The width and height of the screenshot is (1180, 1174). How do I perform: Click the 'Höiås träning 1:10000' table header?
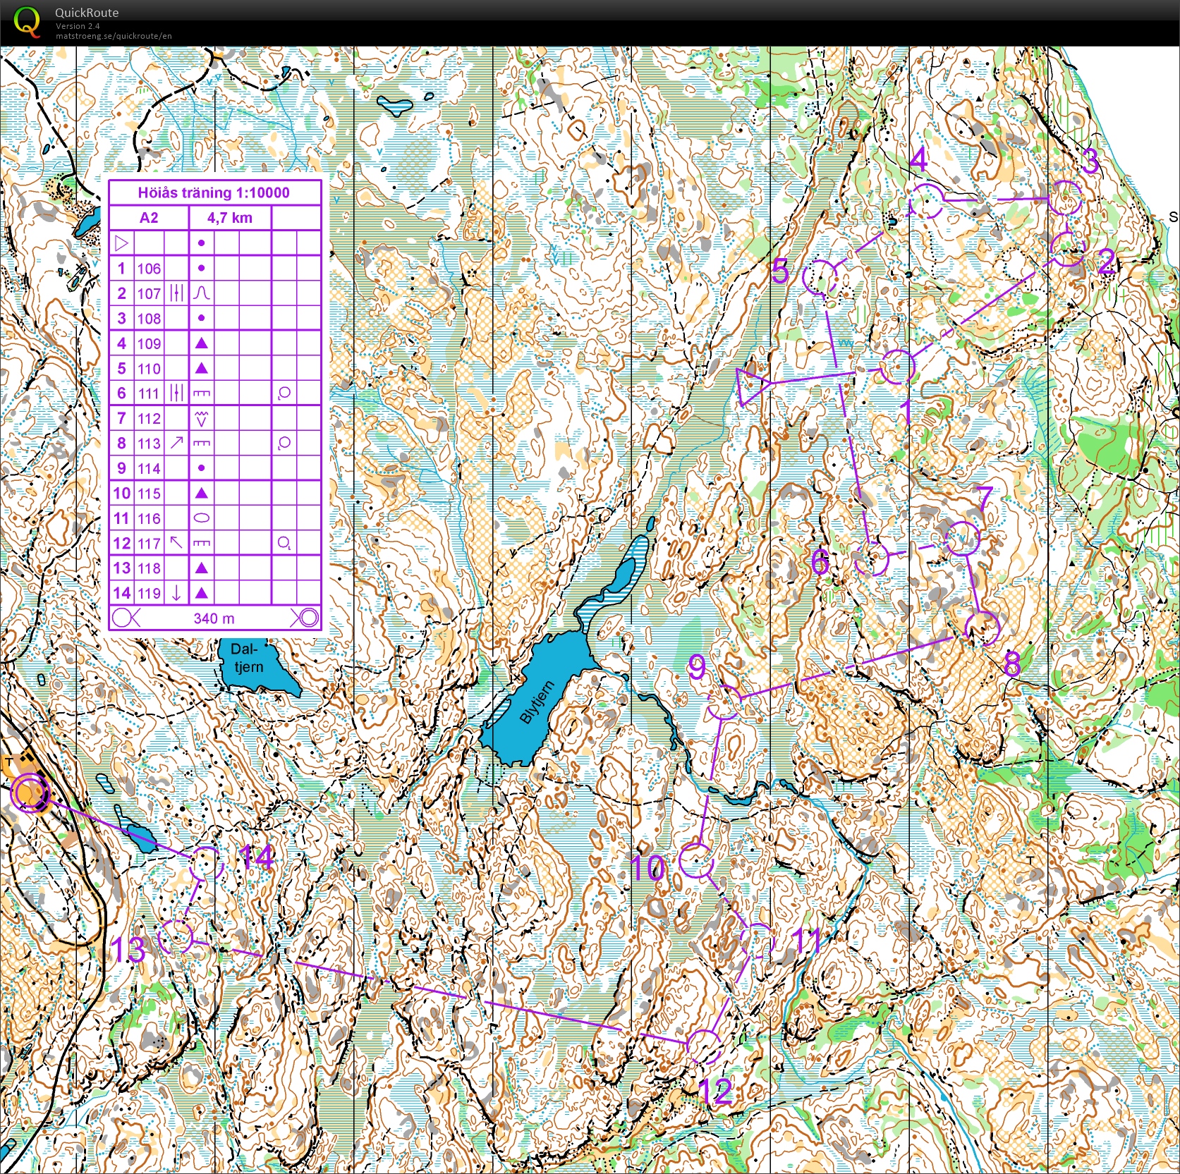[x=214, y=192]
